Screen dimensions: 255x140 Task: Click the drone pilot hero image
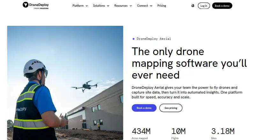tap(65, 83)
